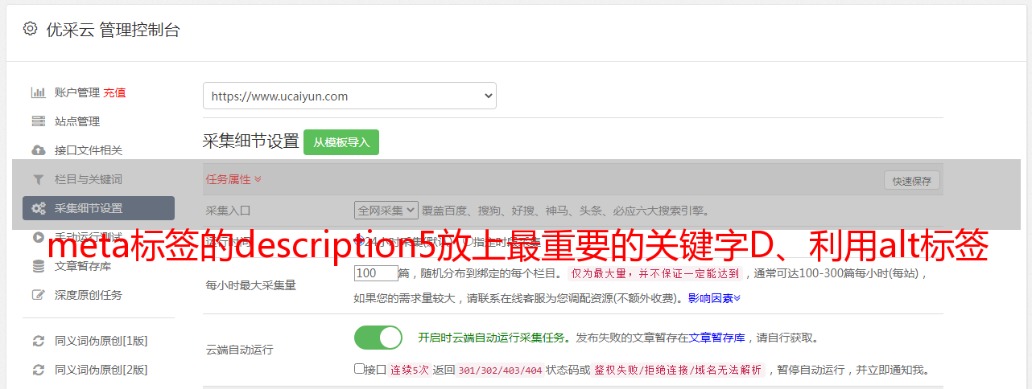This screenshot has width=1032, height=389.
Task: Check the 接口 连续5次 checkbox
Action: point(359,369)
